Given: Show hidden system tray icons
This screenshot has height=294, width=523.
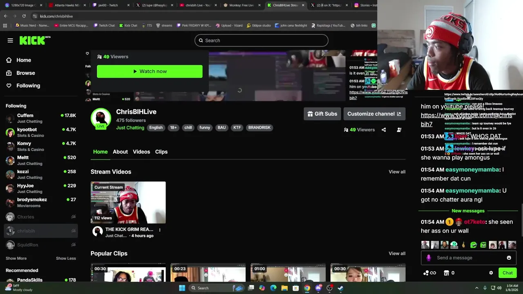Looking at the screenshot, I should (476, 288).
